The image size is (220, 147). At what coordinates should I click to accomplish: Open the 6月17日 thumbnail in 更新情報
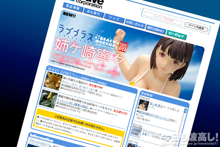[x=132, y=145]
